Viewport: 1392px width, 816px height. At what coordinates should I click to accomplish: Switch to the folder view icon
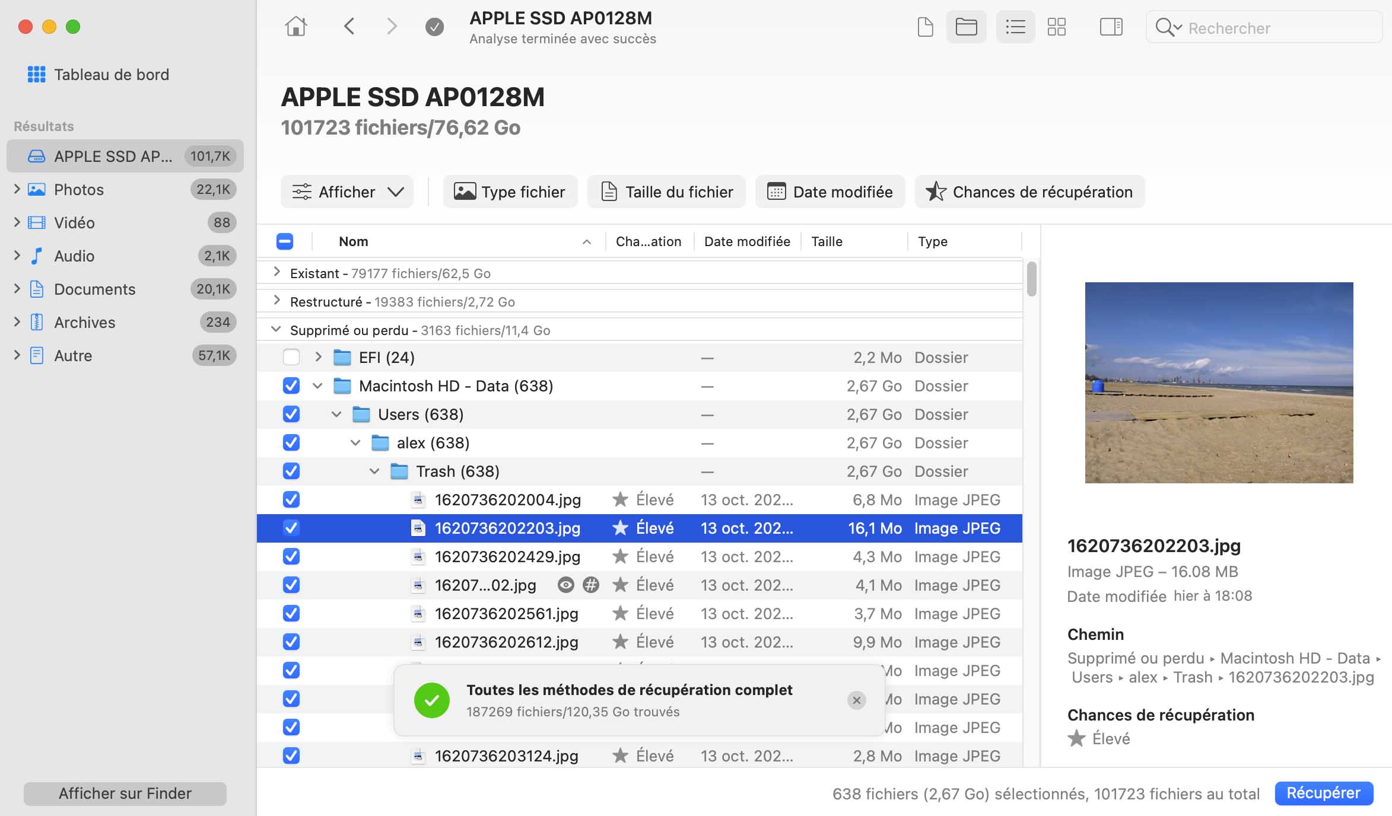[x=966, y=27]
